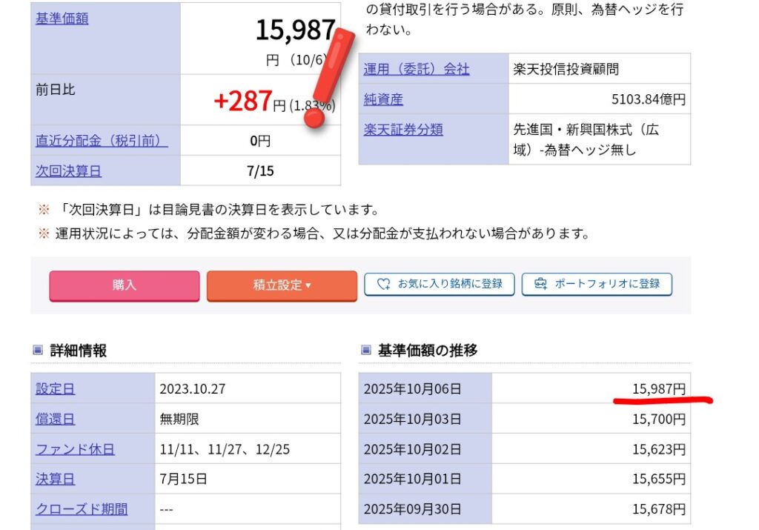Image resolution: width=759 pixels, height=530 pixels.
Task: Click the 設定日 link
Action: click(x=56, y=388)
